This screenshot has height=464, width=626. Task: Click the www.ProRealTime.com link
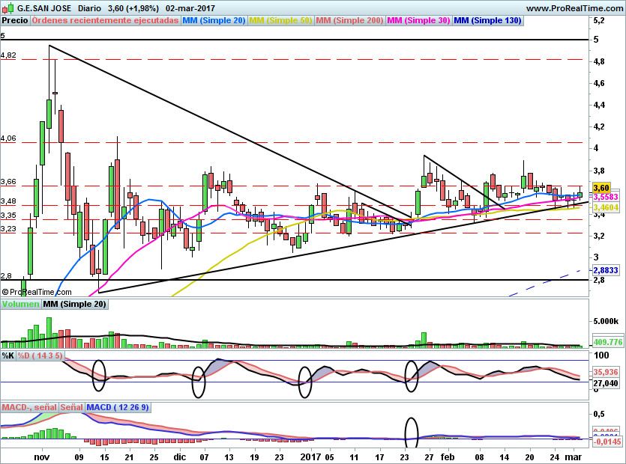574,8
